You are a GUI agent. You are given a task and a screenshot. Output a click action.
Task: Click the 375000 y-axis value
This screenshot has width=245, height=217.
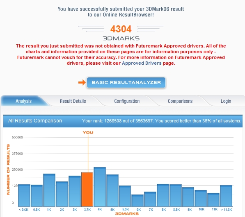[17, 154]
